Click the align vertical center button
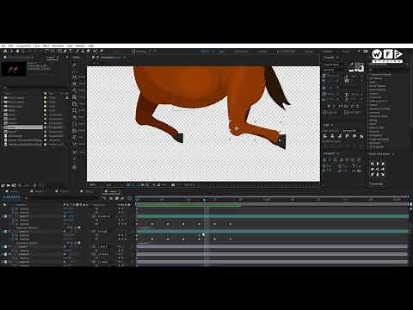 [354, 136]
